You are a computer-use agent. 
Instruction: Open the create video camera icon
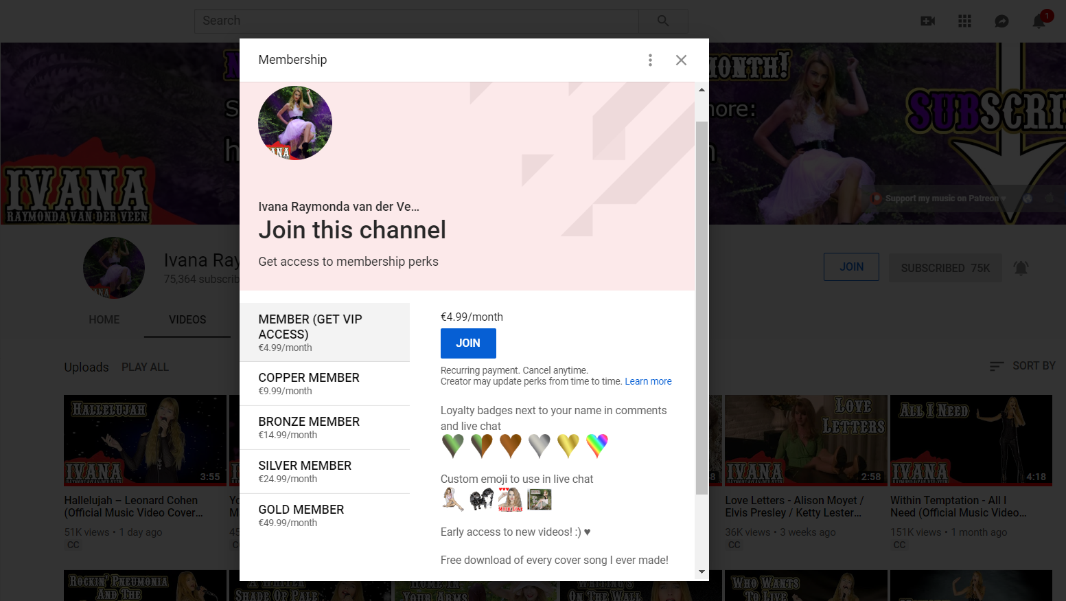[x=927, y=21]
